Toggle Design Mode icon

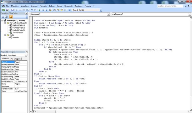50,10
